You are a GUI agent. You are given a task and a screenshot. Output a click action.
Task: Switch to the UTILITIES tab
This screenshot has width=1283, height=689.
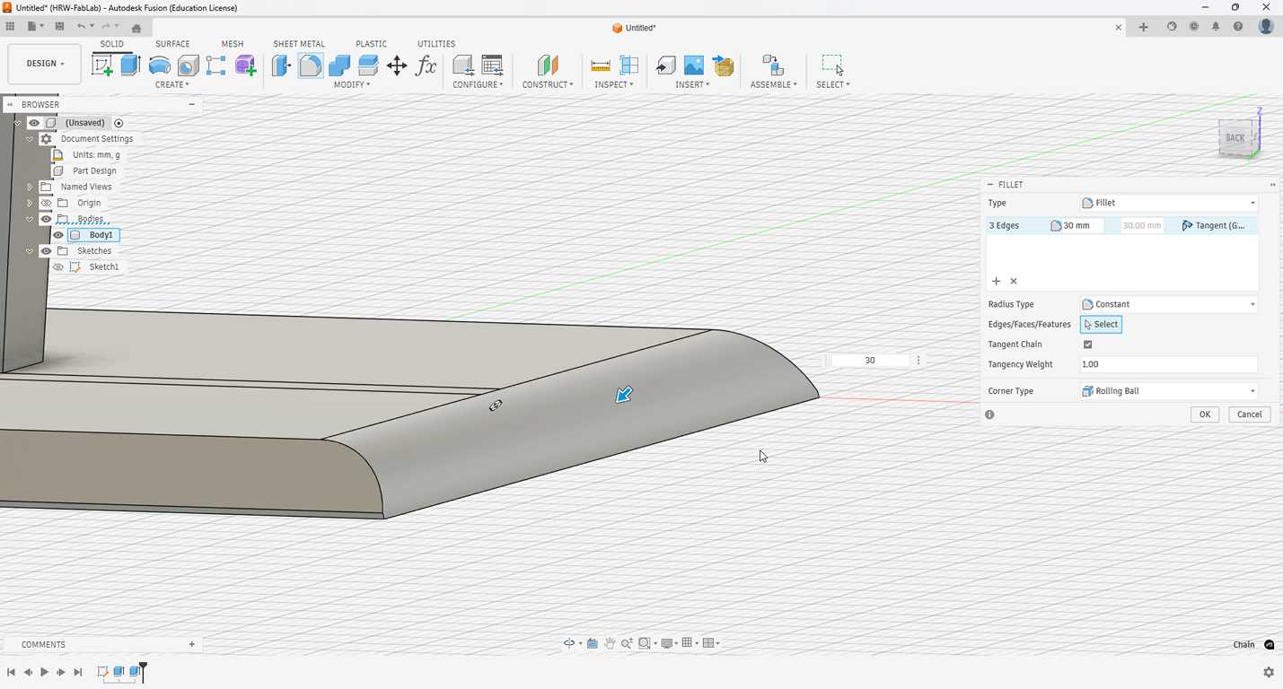436,44
